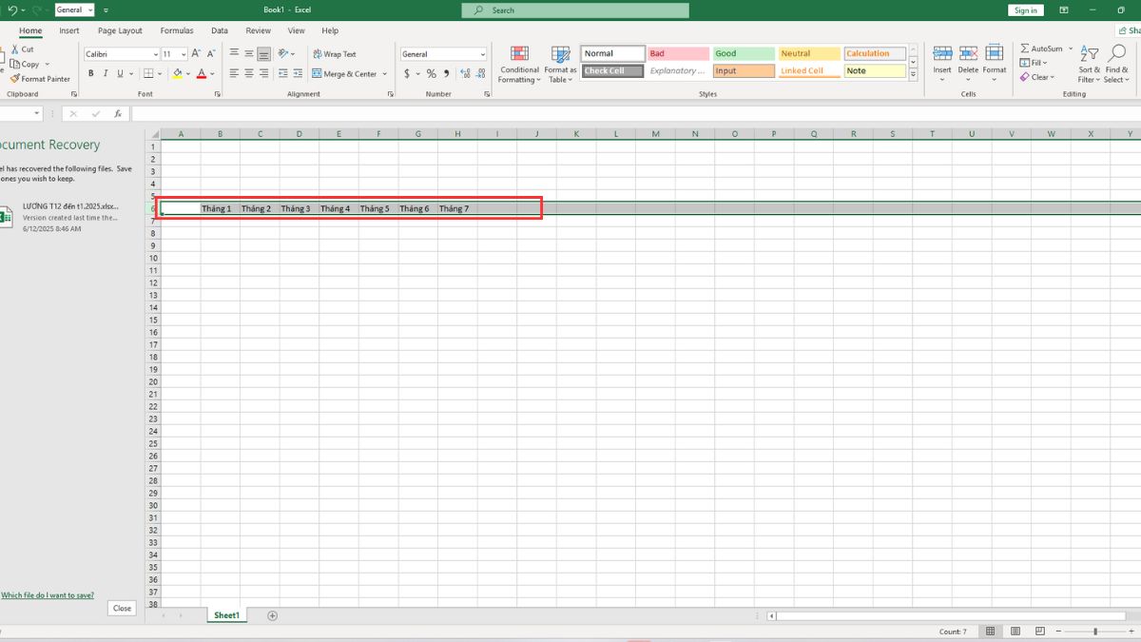Open the 'Which file do I want to save?' link
Viewport: 1141px width, 642px height.
pos(48,594)
